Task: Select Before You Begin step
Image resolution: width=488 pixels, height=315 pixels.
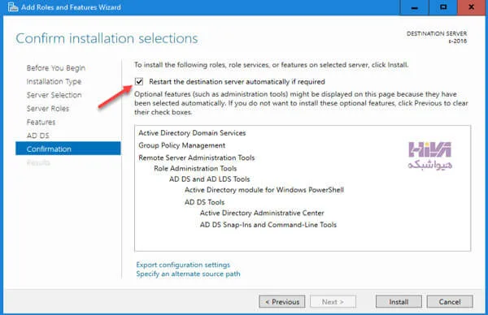Action: click(x=56, y=68)
